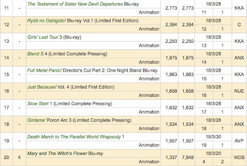Click the publisher code NUE
Viewport: 247px width, 166px height.
(x=239, y=91)
